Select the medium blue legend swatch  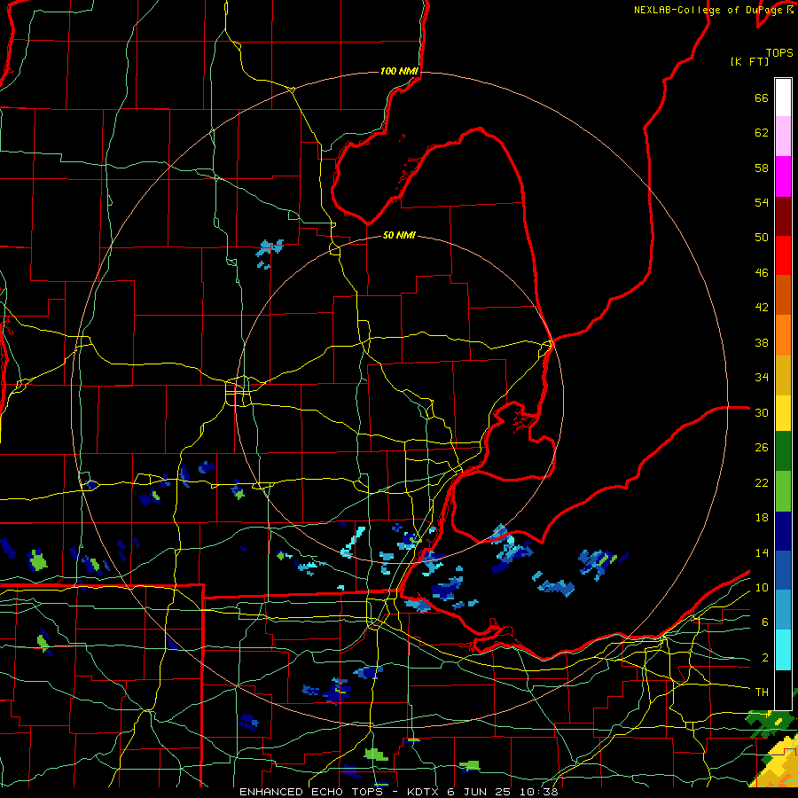pyautogui.click(x=783, y=570)
